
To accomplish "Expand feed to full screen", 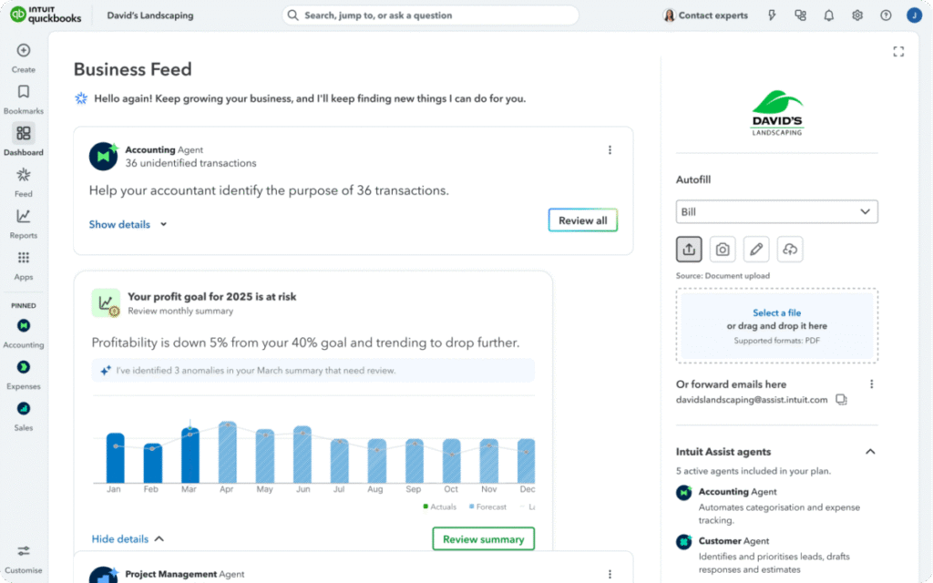I will point(898,52).
